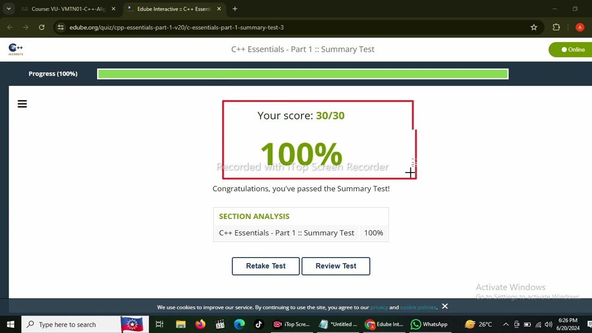This screenshot has height=333, width=592.
Task: Open the browser extensions menu
Action: [x=556, y=27]
